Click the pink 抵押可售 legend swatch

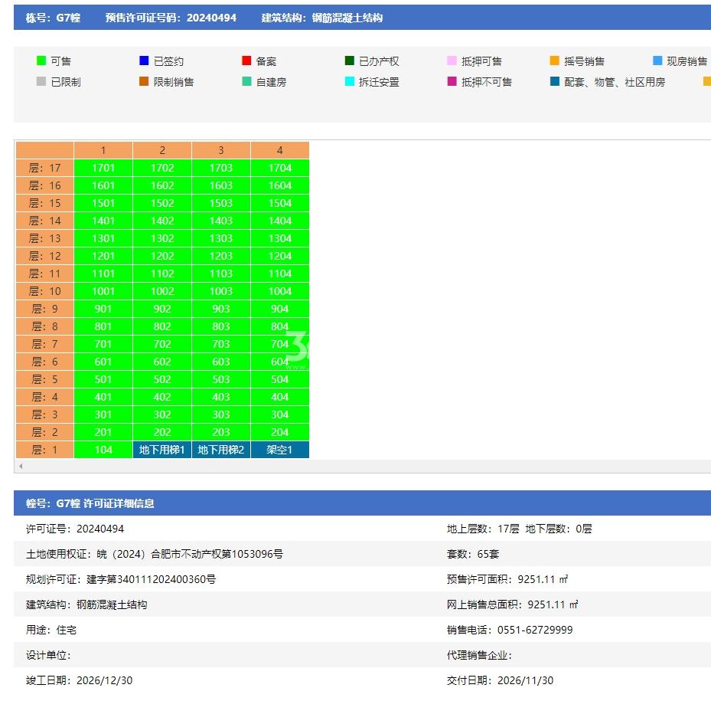pos(452,61)
